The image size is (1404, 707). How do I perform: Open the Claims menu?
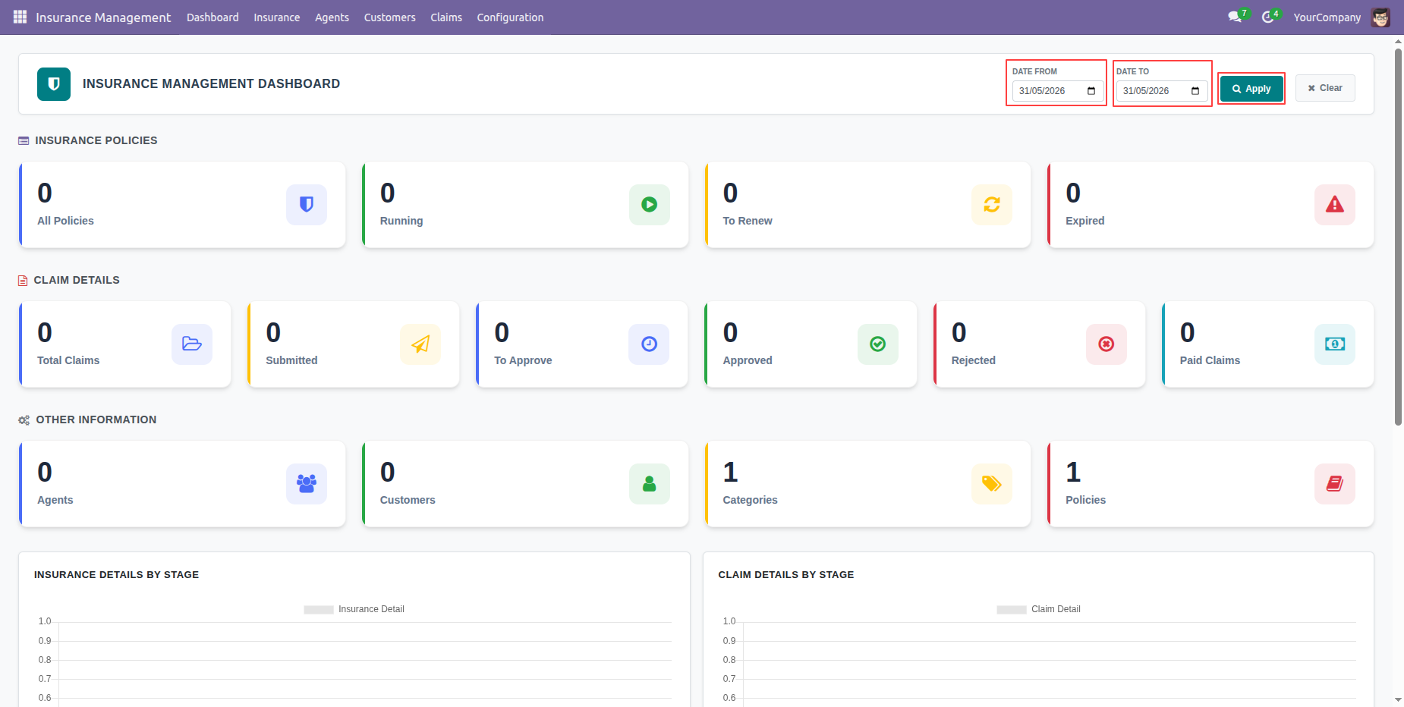(446, 17)
